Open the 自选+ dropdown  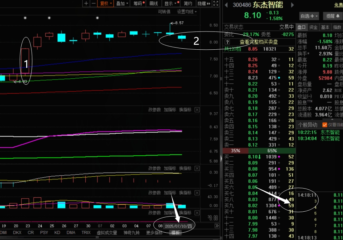pyautogui.click(x=309, y=16)
